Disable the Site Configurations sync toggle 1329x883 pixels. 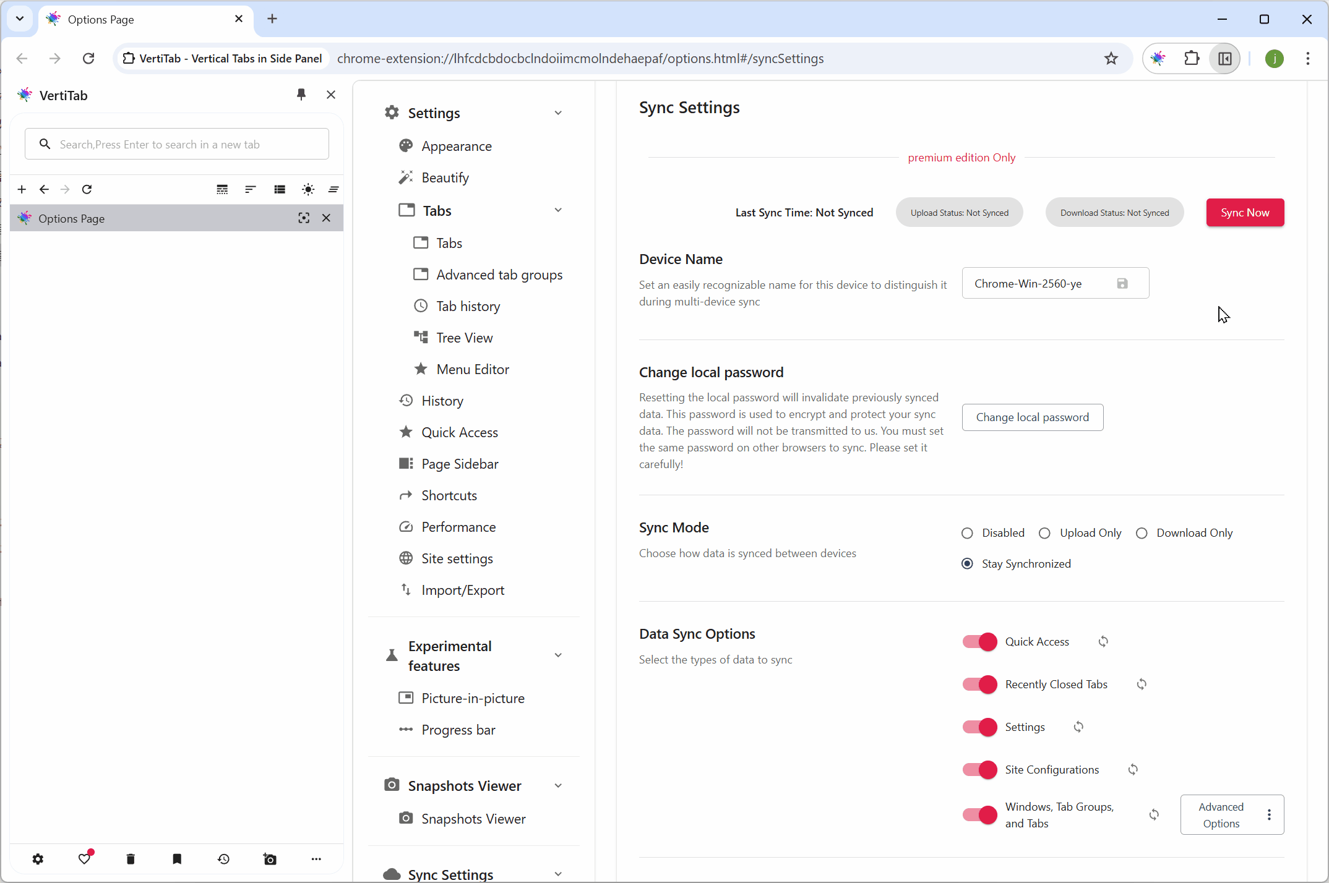click(x=979, y=770)
